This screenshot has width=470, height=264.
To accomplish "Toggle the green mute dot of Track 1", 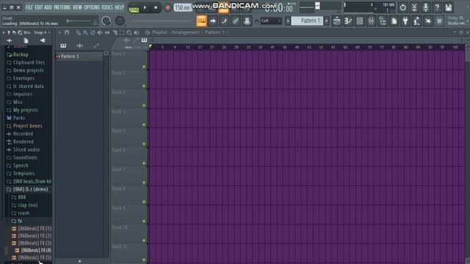I will [144, 67].
